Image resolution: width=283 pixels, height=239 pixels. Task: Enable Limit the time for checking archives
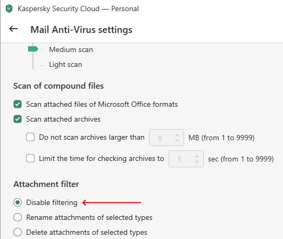click(30, 158)
